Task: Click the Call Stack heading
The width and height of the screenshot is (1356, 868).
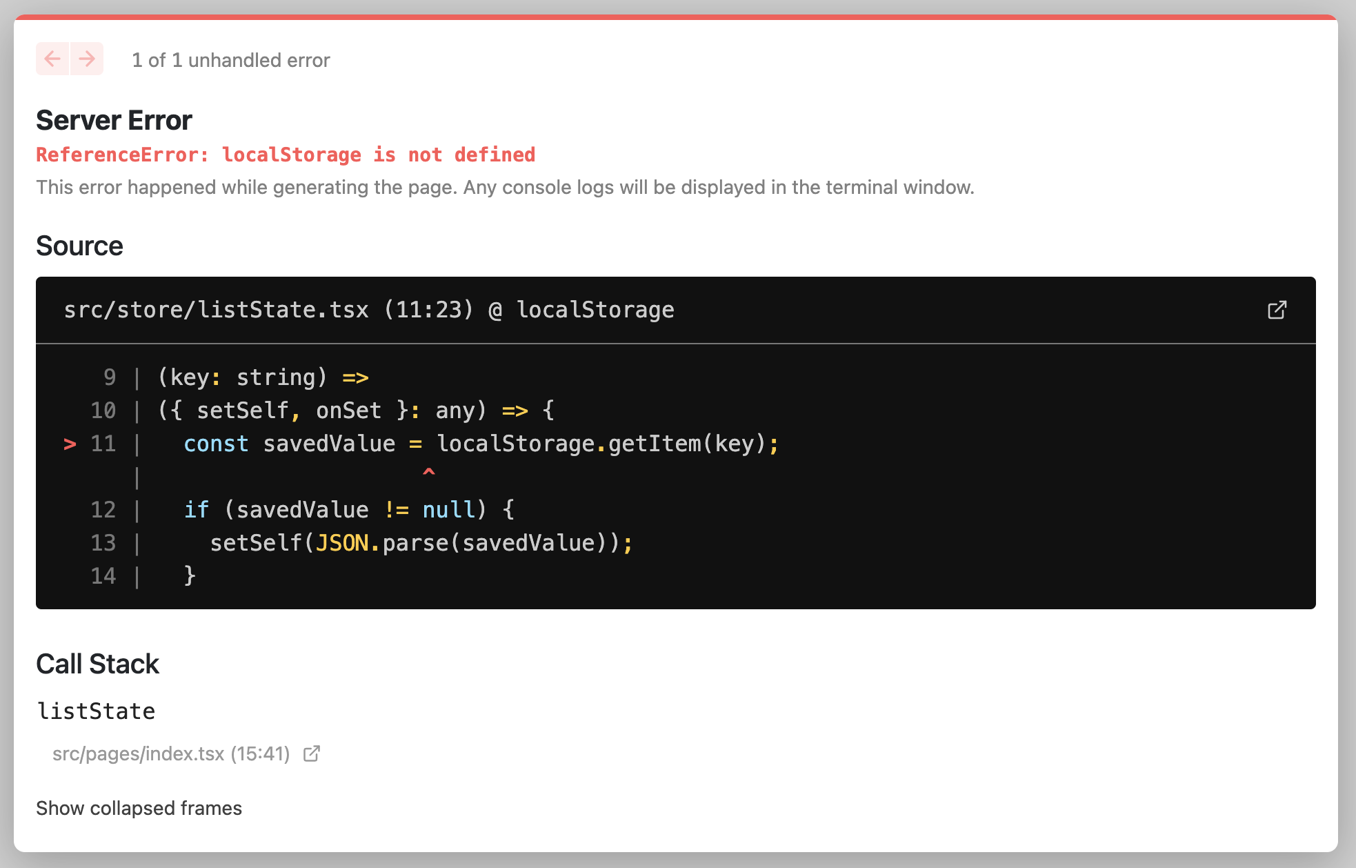Action: [x=98, y=664]
